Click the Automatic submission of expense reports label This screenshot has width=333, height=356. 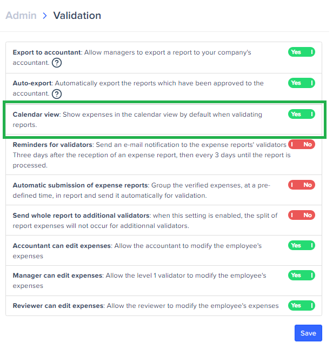81,185
